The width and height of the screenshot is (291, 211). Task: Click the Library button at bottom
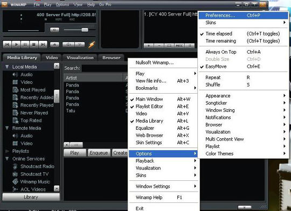[x=31, y=197]
